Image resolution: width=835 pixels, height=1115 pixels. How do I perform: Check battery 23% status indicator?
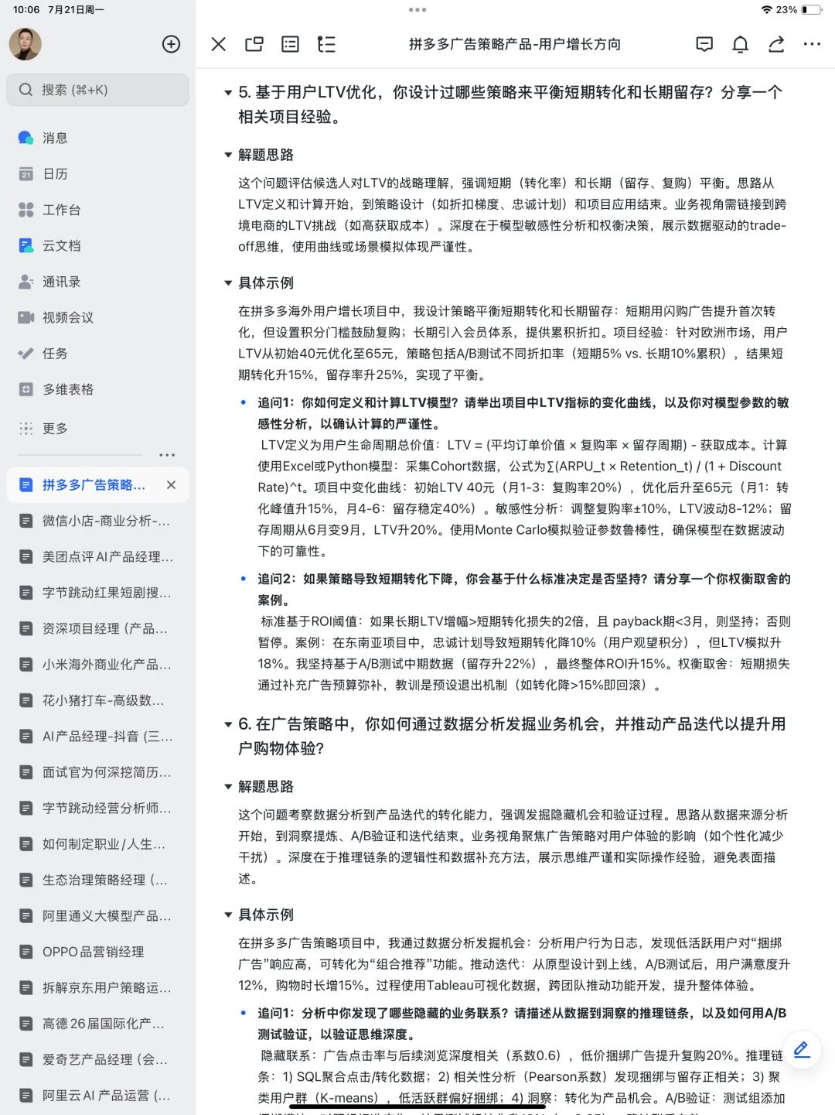click(x=800, y=10)
